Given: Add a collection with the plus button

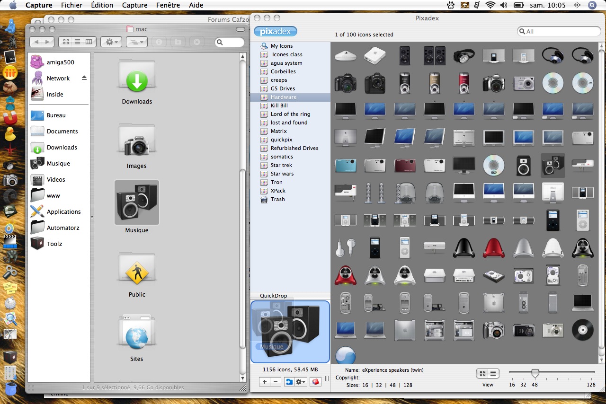Looking at the screenshot, I should tap(265, 382).
